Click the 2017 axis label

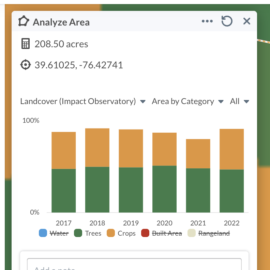(x=64, y=223)
